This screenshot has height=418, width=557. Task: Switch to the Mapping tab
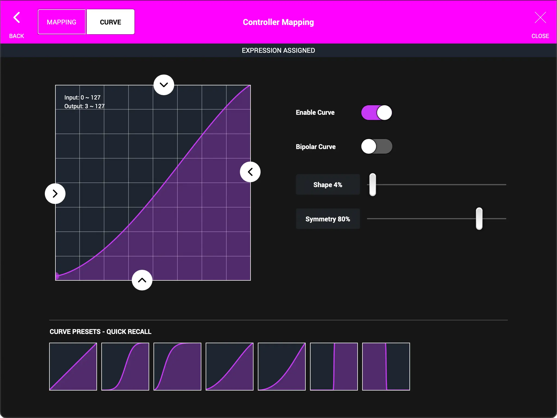tap(61, 22)
